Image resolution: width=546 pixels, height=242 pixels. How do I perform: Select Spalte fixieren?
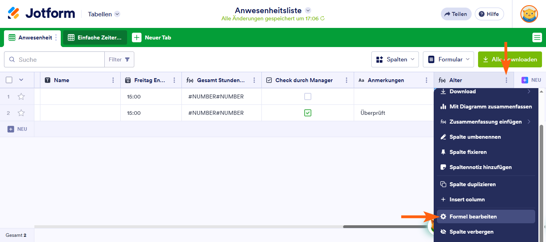pos(486,152)
